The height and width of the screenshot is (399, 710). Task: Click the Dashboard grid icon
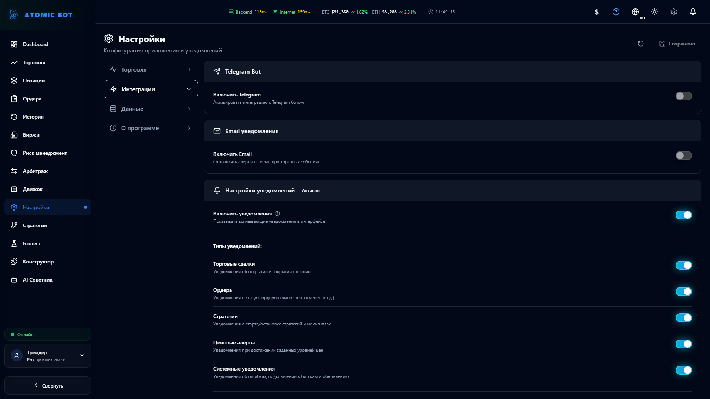(14, 44)
